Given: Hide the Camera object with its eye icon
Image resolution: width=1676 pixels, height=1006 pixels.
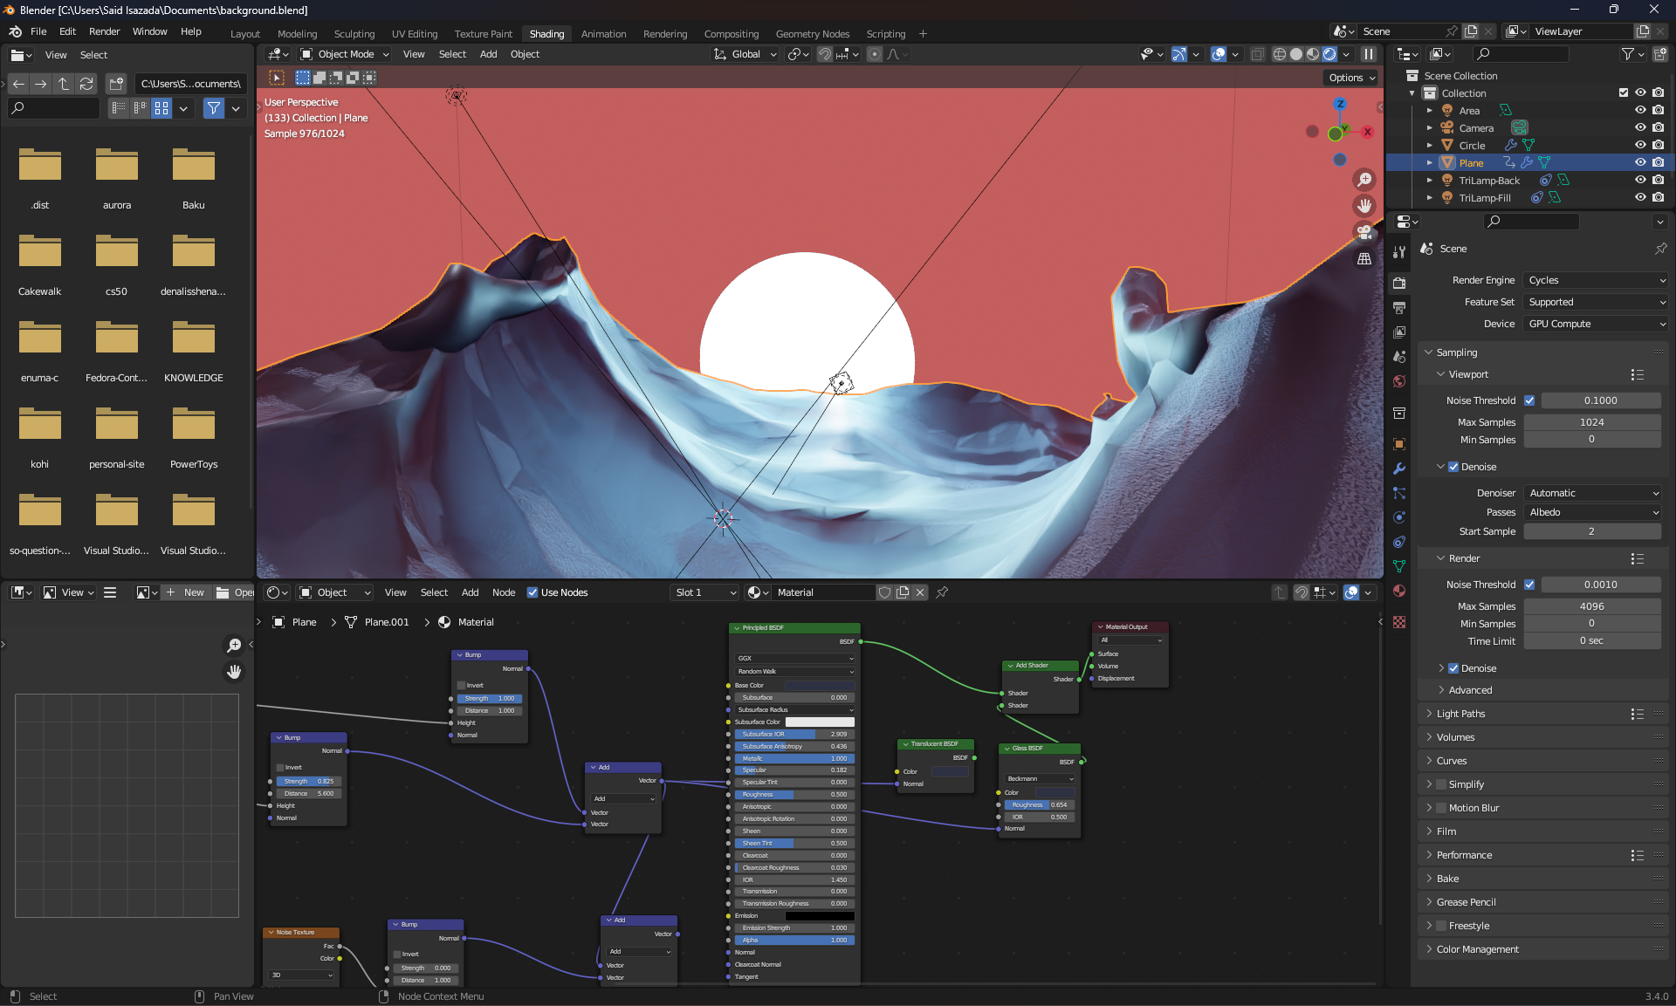Looking at the screenshot, I should (x=1640, y=127).
